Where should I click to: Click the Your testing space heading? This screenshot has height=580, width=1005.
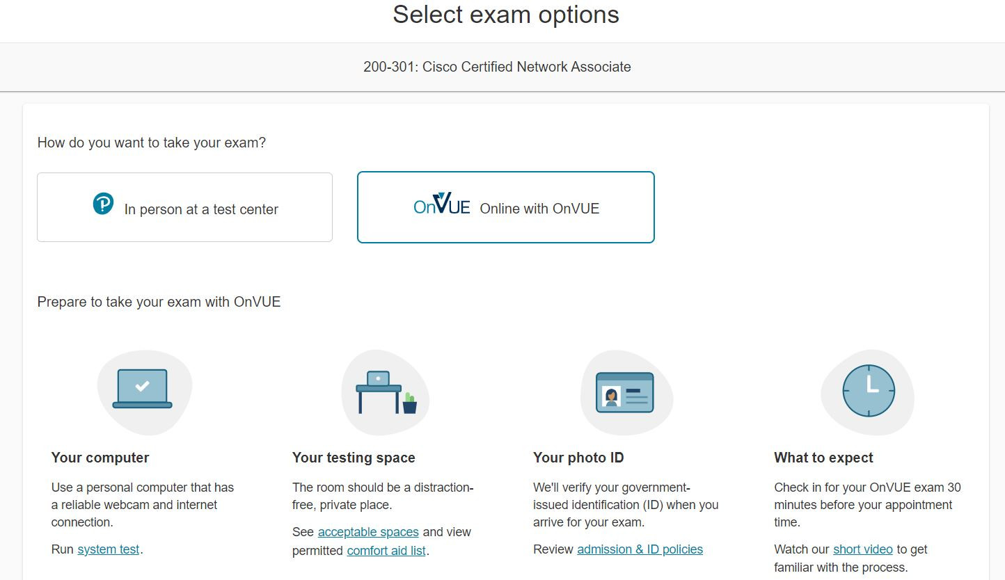coord(354,458)
